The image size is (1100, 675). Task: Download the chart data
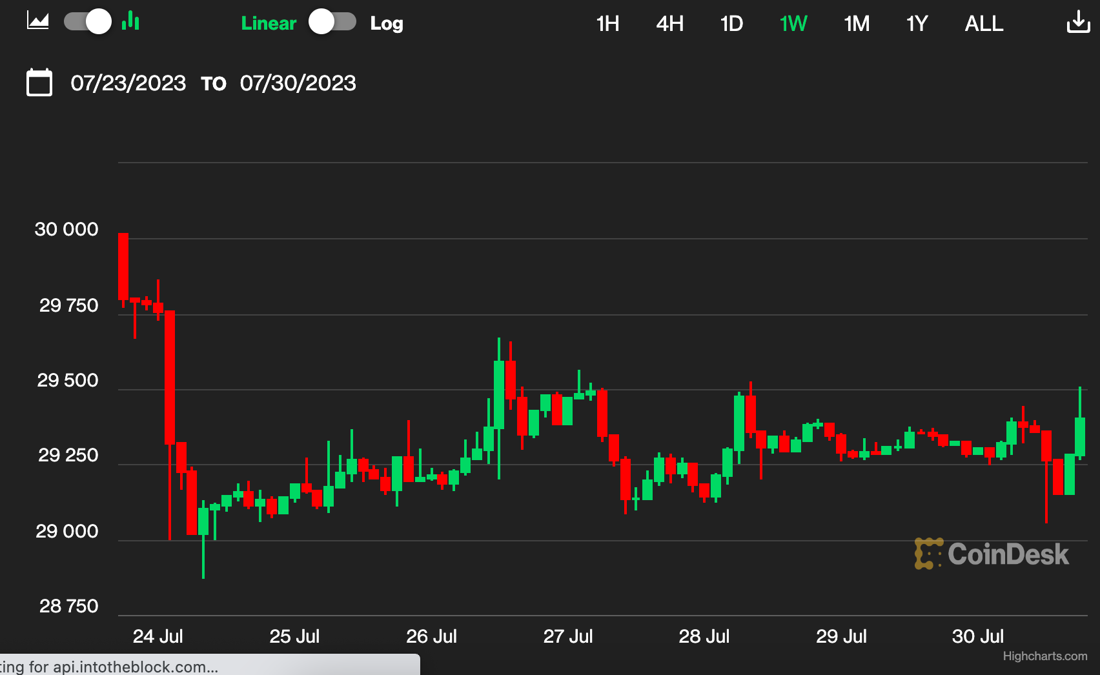(1078, 21)
